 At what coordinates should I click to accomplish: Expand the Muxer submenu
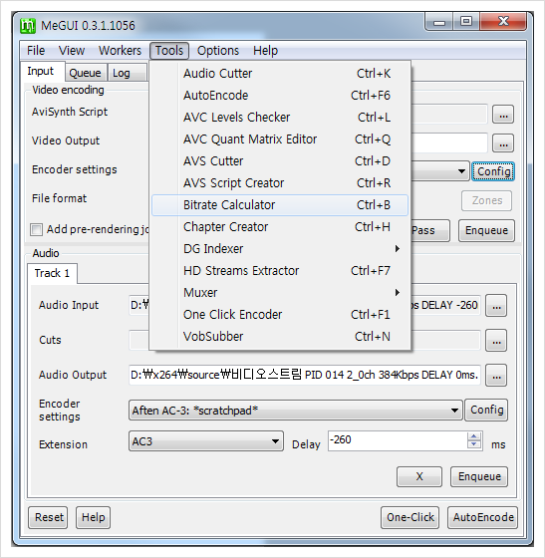click(x=280, y=293)
